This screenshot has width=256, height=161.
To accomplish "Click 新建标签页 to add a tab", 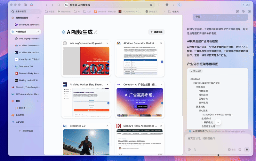I will (26, 131).
